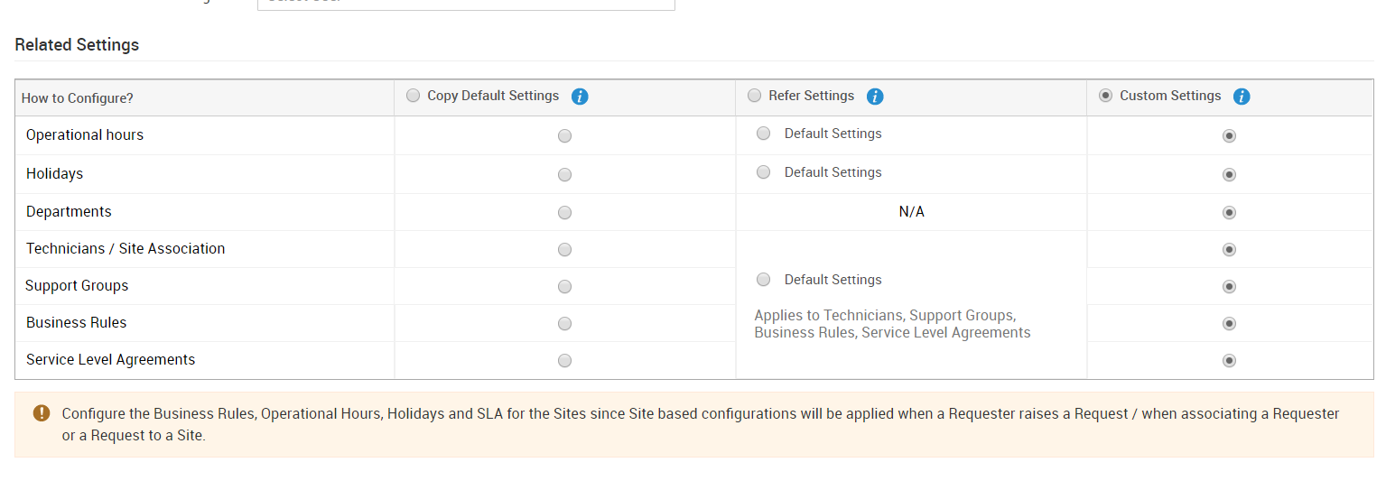Refer Default Settings for Holidays

pyautogui.click(x=764, y=172)
